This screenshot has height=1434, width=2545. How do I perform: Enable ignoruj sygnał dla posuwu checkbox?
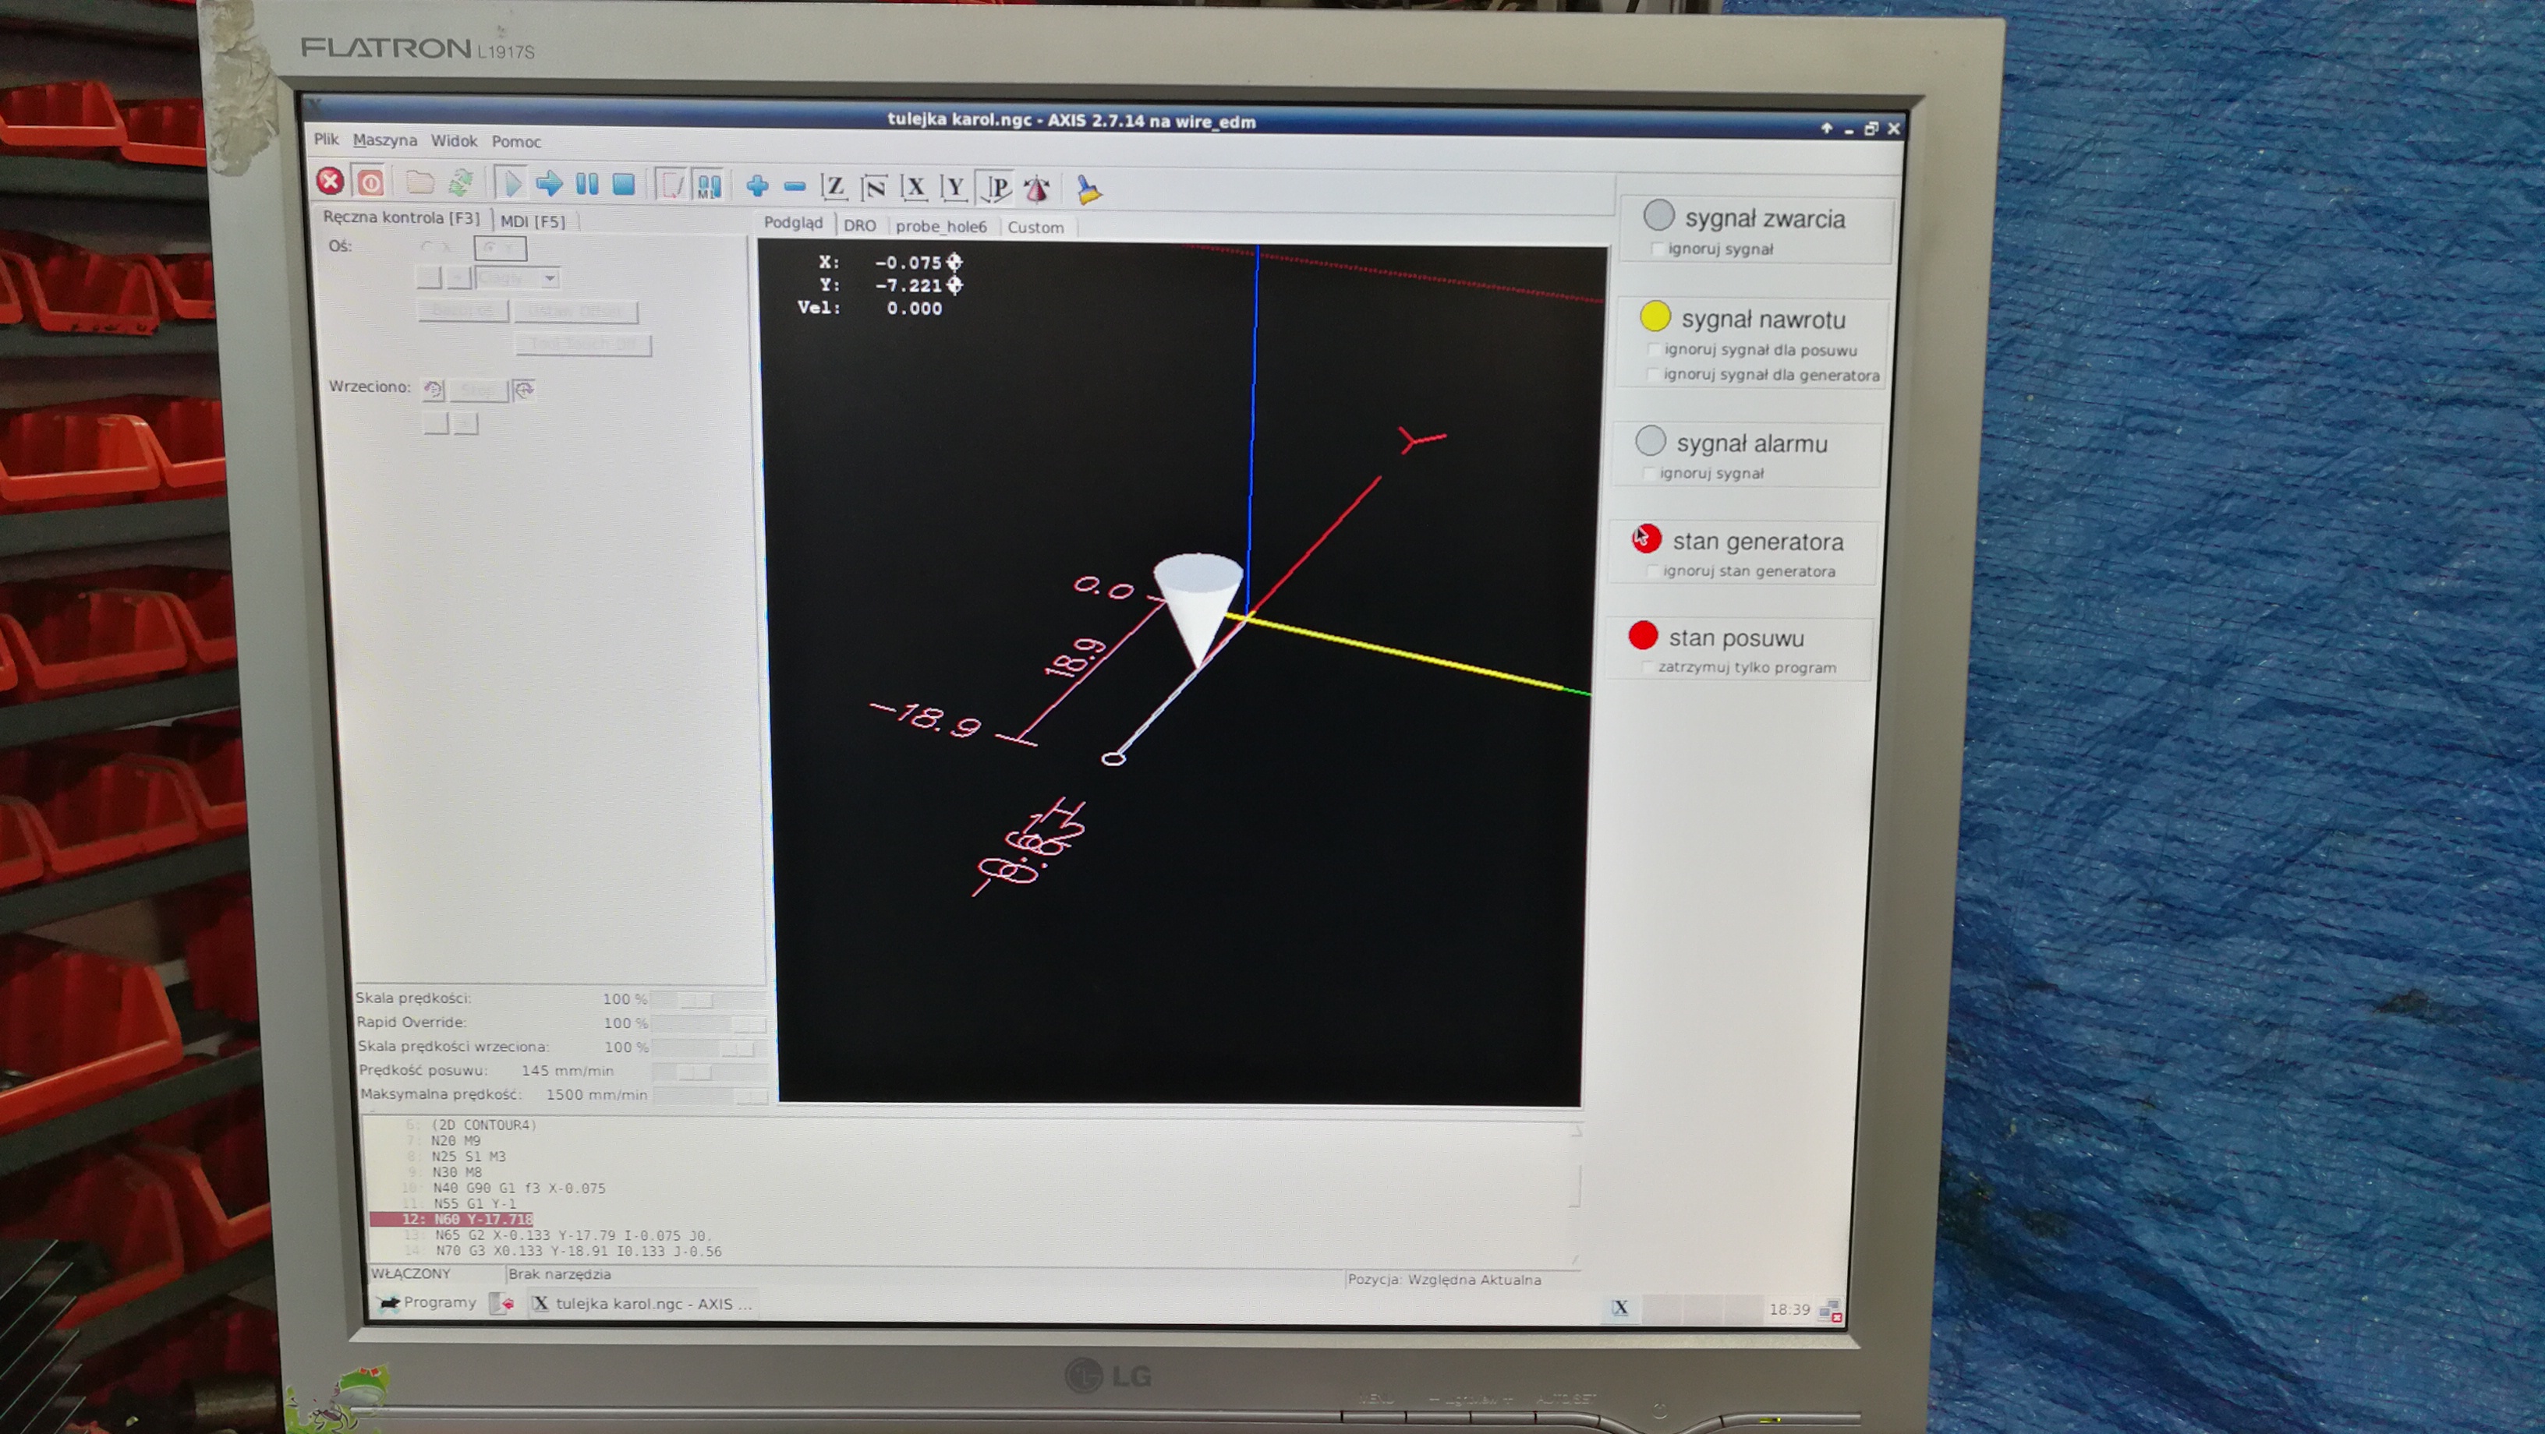click(1653, 350)
